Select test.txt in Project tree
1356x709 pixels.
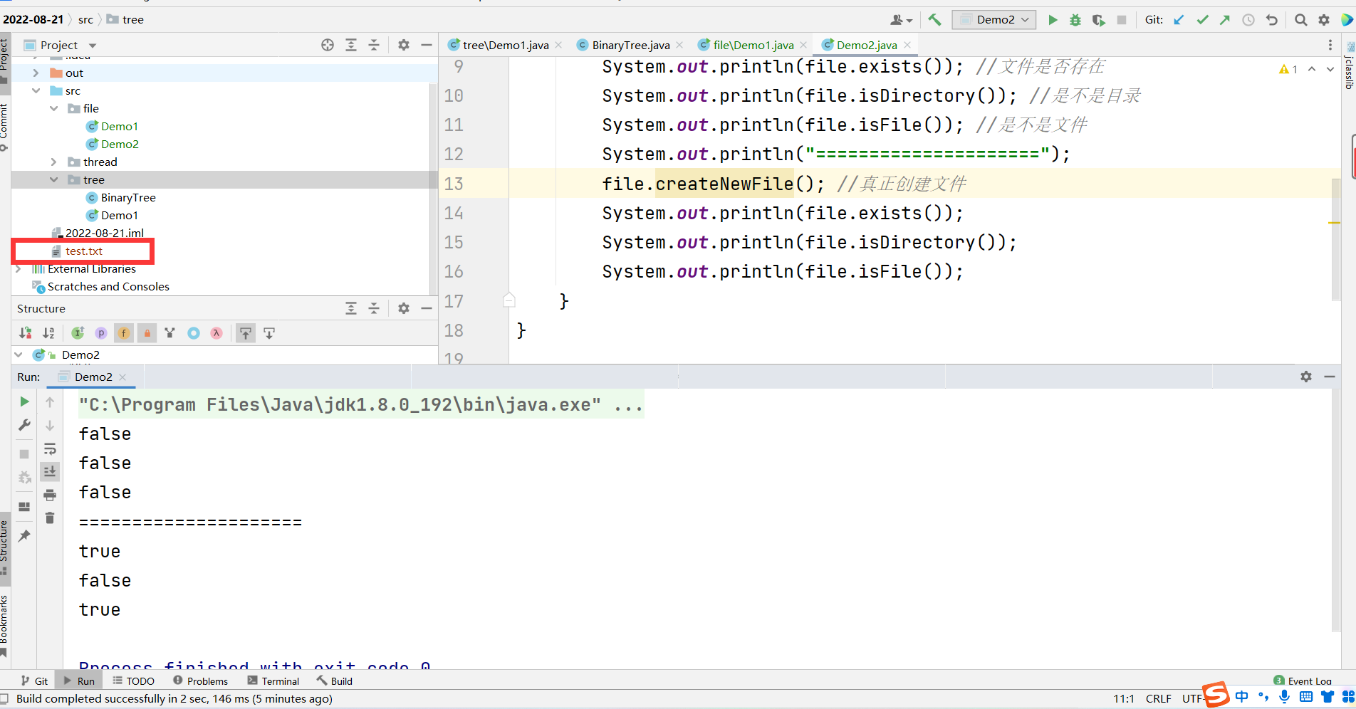(x=84, y=251)
